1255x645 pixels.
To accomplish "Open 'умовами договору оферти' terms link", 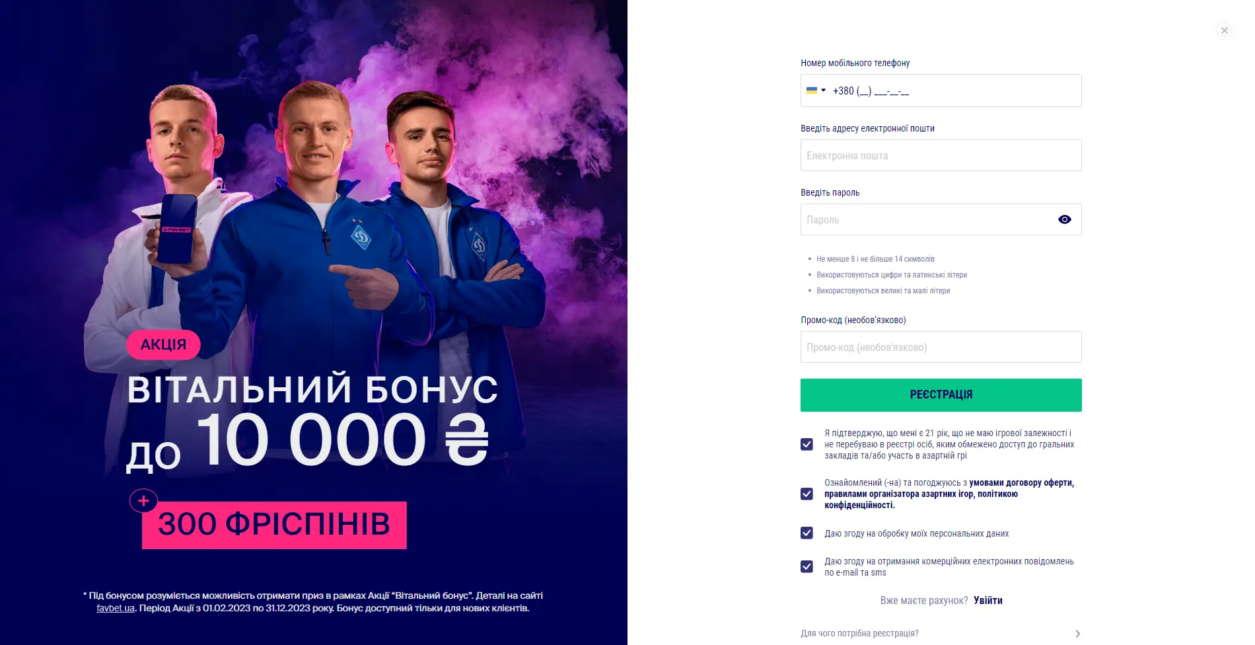I will (x=1021, y=482).
